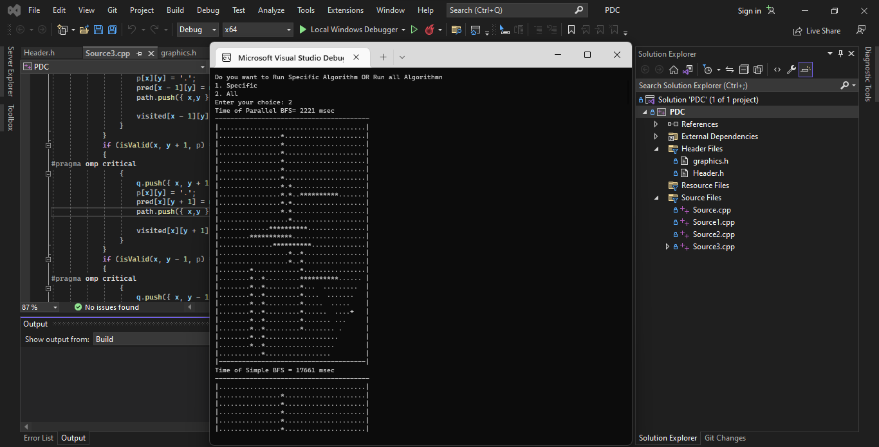Start Without Debugging using the hollow play icon
Viewport: 879px width, 447px height.
414,30
